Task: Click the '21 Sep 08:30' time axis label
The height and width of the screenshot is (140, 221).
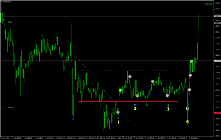Action: point(194,138)
